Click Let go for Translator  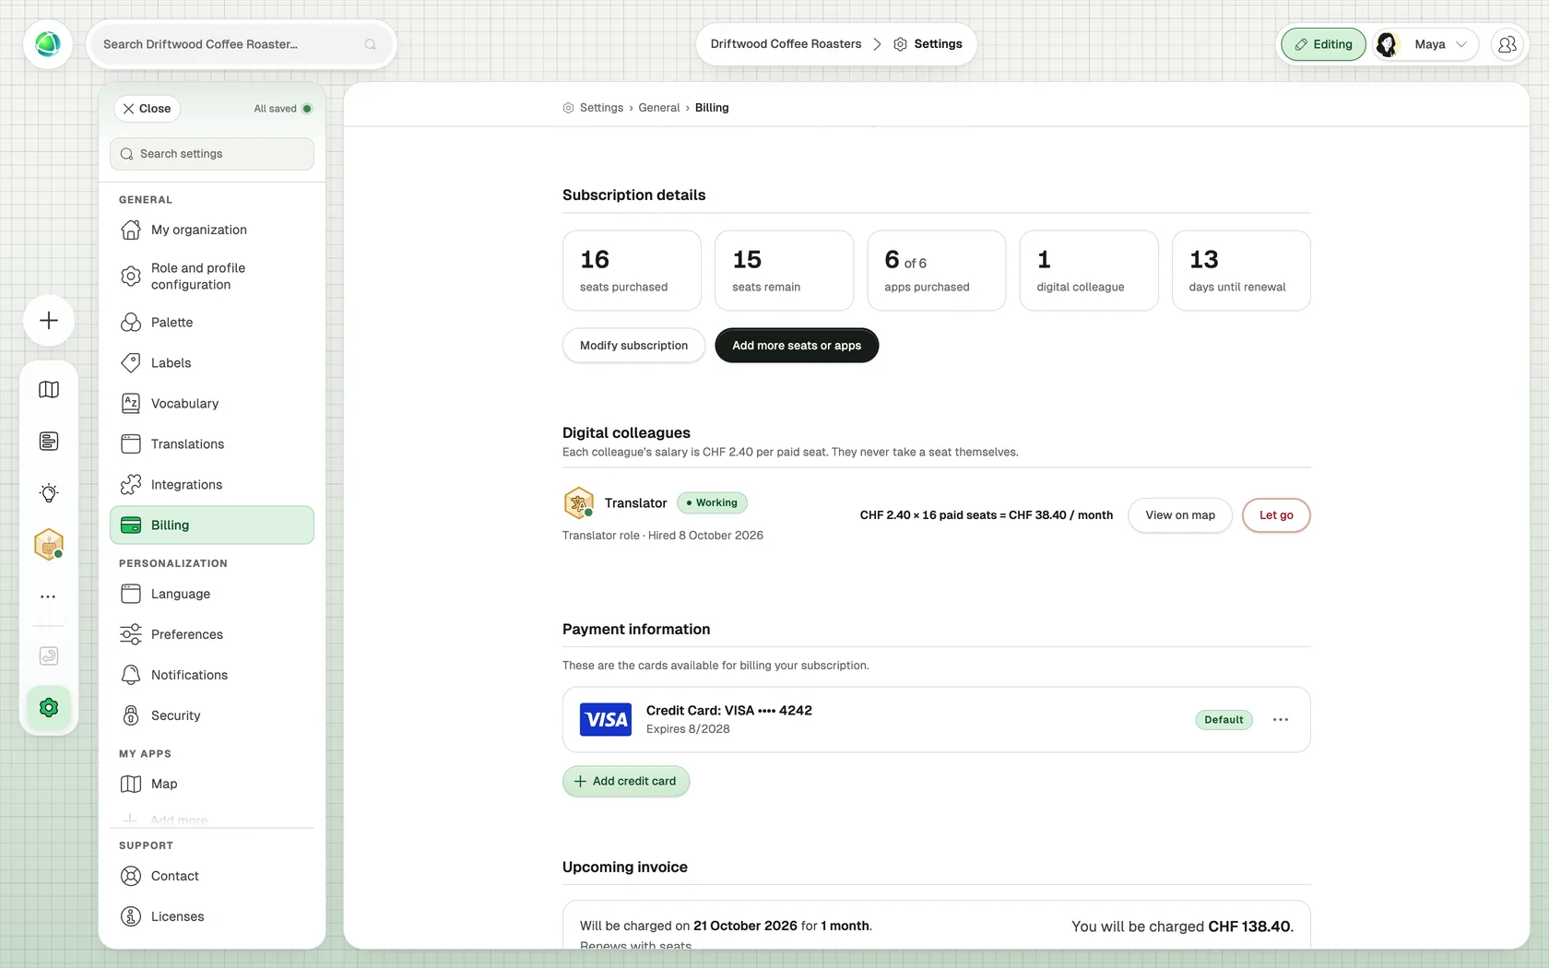point(1276,515)
